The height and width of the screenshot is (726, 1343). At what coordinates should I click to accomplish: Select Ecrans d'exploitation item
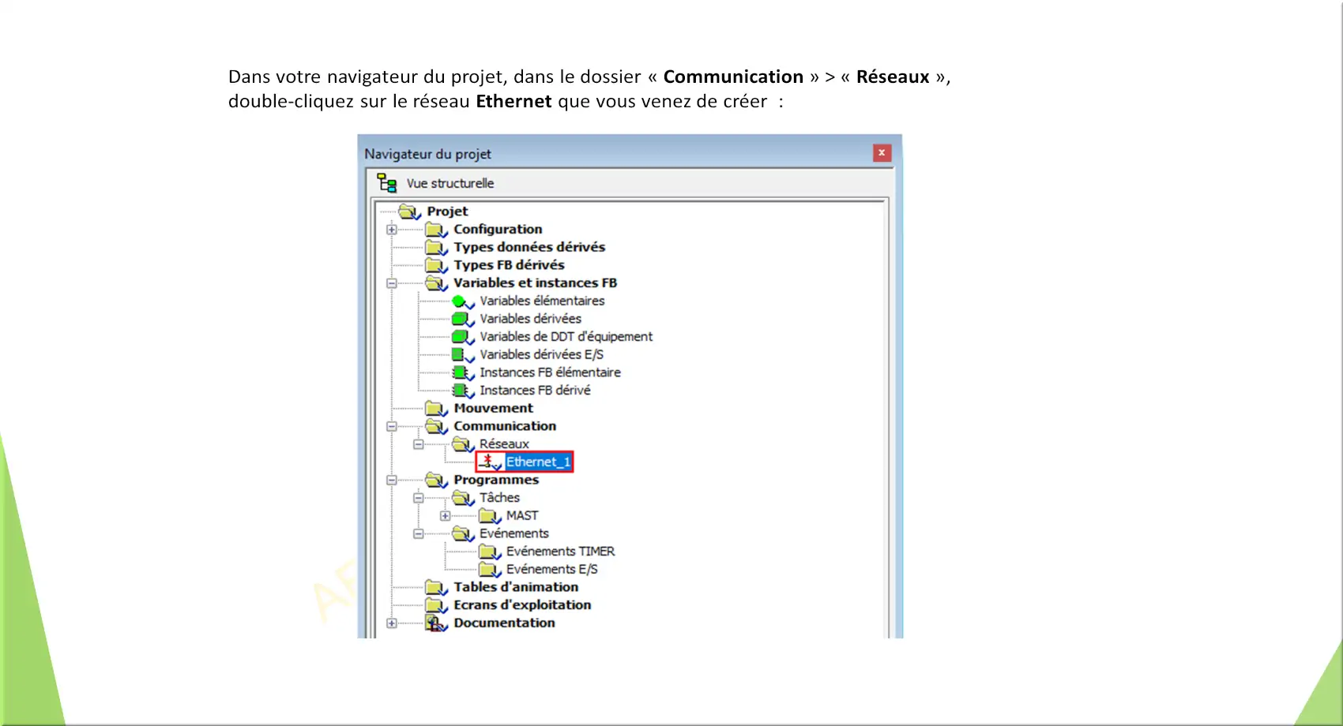point(521,605)
